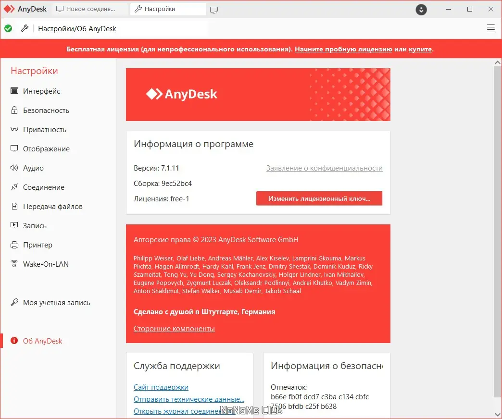Click the Сборка: 9ec52bc4 text
The height and width of the screenshot is (419, 502).
pos(163,183)
